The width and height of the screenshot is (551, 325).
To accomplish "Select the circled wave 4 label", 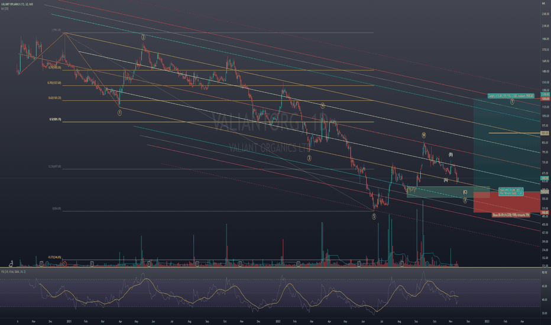I will tap(322, 105).
